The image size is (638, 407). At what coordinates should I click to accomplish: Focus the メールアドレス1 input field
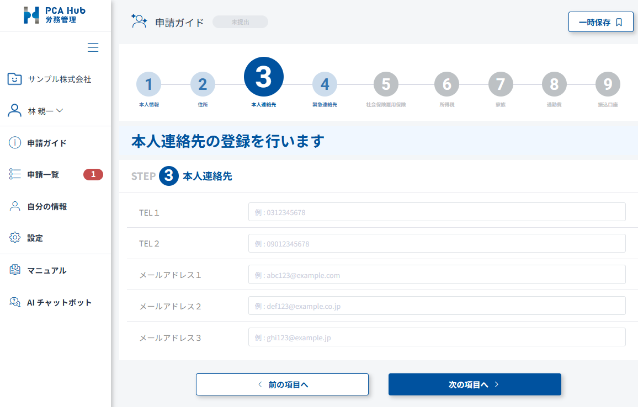click(437, 274)
